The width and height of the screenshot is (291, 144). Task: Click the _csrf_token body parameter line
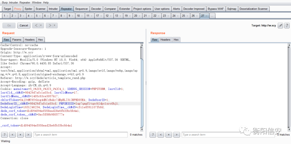click(x=36, y=125)
